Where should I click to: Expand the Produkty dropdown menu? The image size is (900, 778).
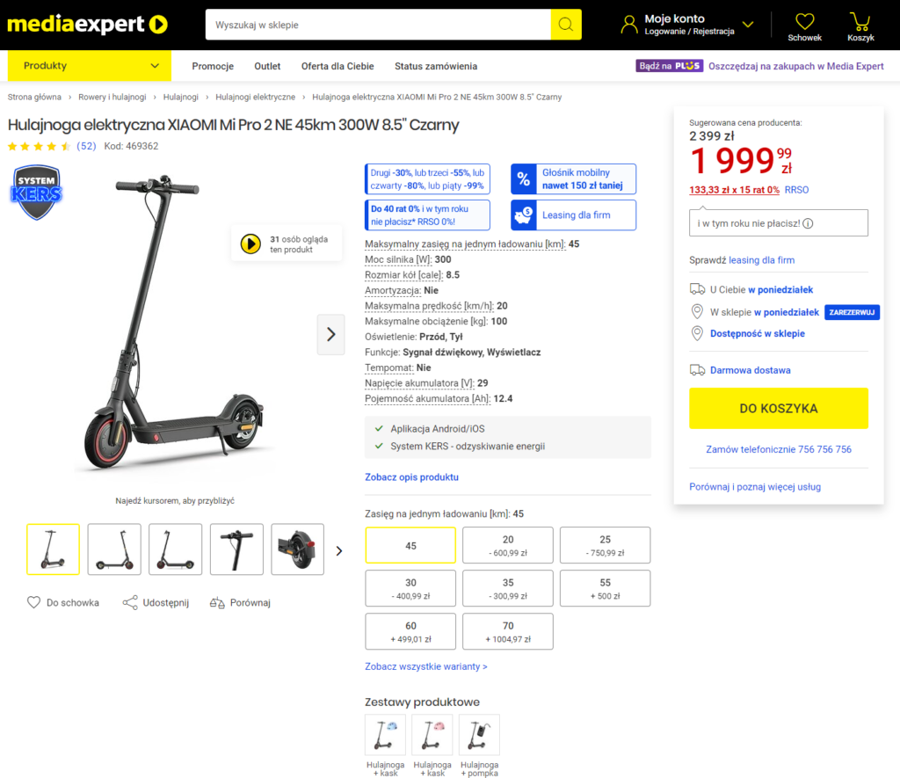[90, 65]
